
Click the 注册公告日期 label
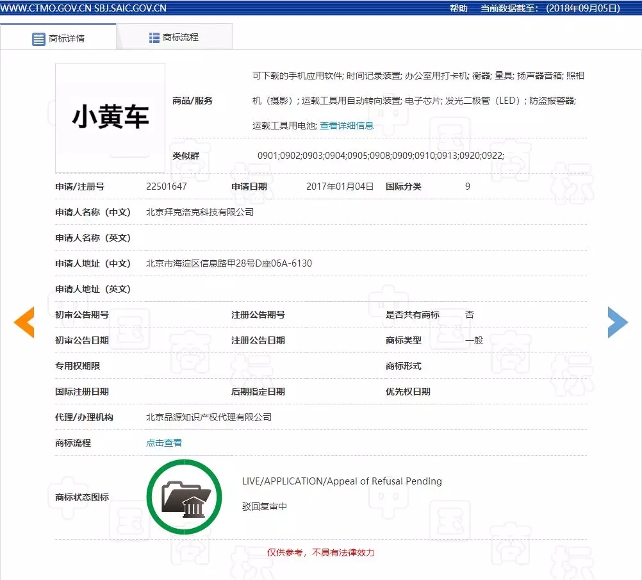click(258, 340)
